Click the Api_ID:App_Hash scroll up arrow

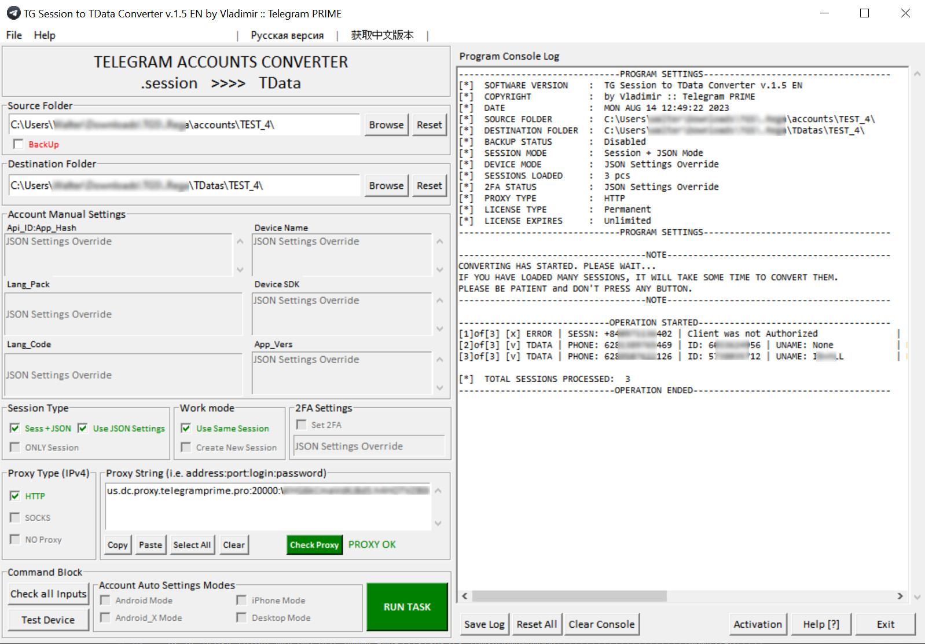point(240,241)
